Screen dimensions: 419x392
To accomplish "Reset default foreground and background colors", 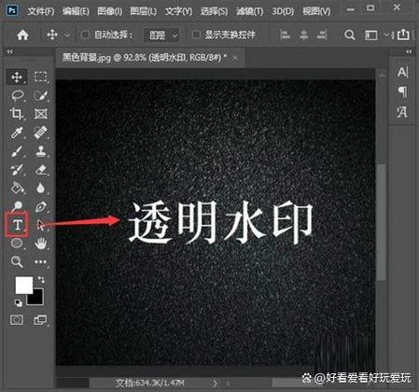I will [19, 302].
